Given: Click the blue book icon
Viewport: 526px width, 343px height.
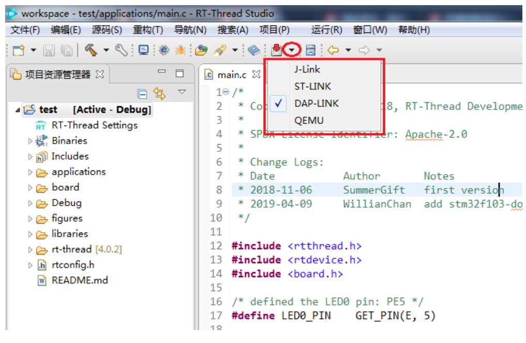Looking at the screenshot, I should coord(254,50).
